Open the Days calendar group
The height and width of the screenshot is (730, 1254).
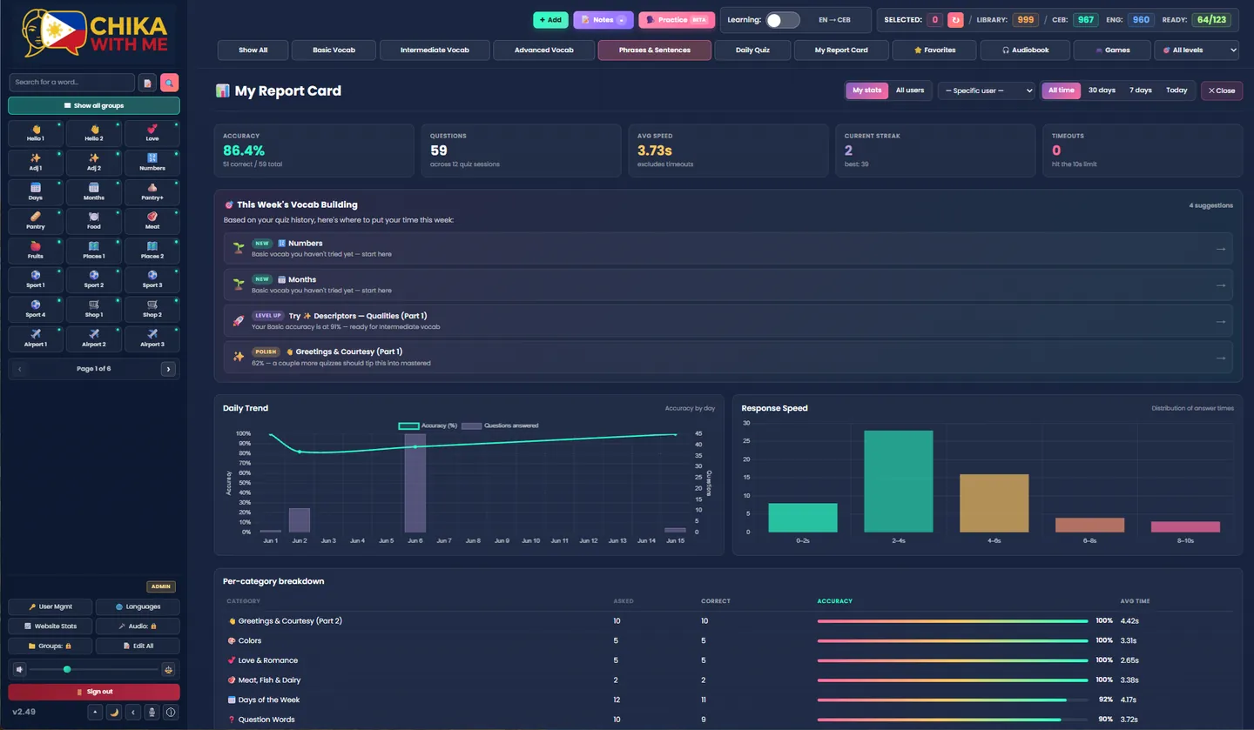(36, 192)
